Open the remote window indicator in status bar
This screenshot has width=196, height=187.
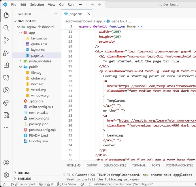pos(4,184)
